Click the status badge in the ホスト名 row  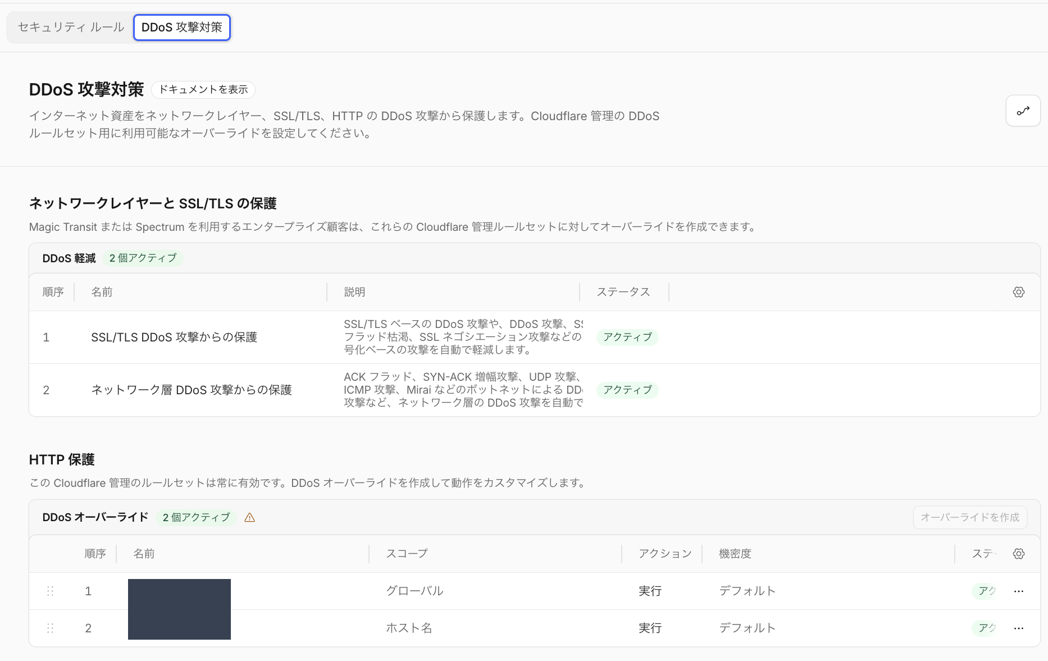[985, 628]
